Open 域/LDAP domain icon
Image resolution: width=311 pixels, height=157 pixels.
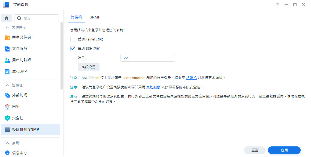coord(7,72)
